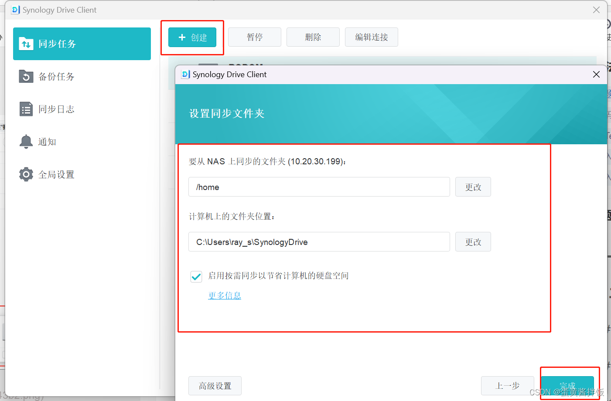
Task: Click 更改 next to /home folder
Action: (473, 187)
